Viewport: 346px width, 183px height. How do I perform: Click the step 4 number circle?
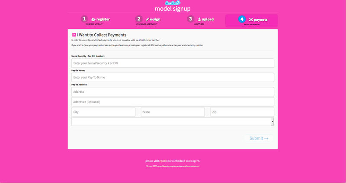click(242, 19)
